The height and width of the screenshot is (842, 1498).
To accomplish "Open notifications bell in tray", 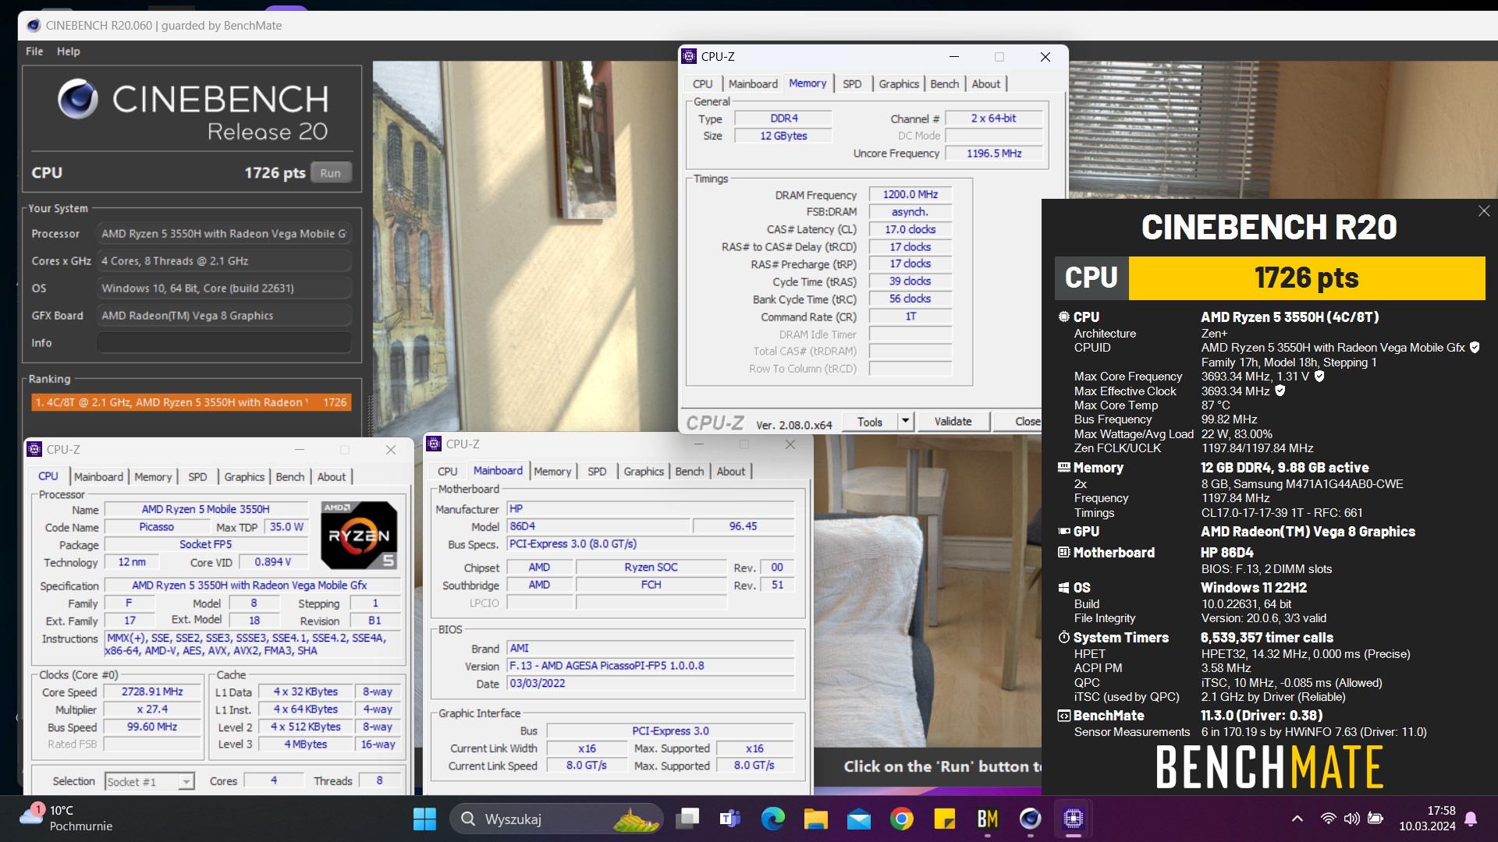I will tap(1471, 819).
